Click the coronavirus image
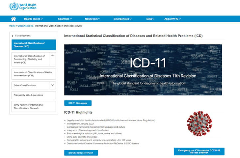The width and height of the screenshot is (240, 158). [x=199, y=124]
